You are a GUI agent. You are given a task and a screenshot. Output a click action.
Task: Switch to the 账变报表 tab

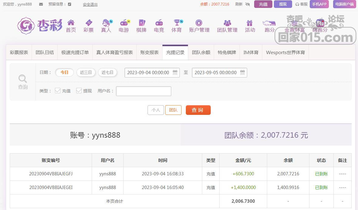pyautogui.click(x=149, y=52)
